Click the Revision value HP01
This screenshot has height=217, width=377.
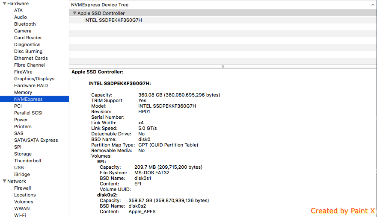coord(144,111)
